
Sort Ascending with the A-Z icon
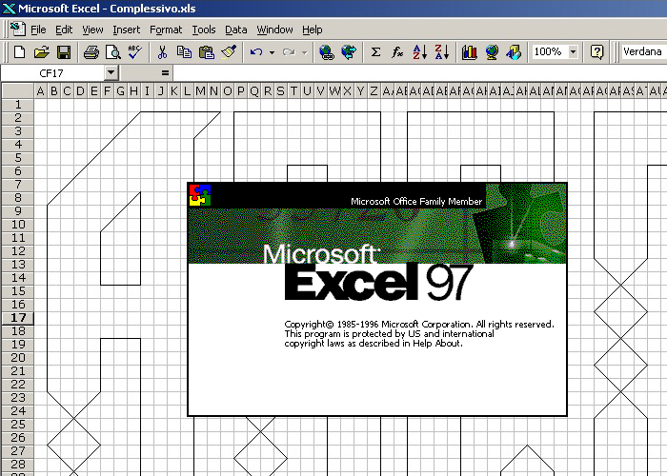click(x=420, y=52)
